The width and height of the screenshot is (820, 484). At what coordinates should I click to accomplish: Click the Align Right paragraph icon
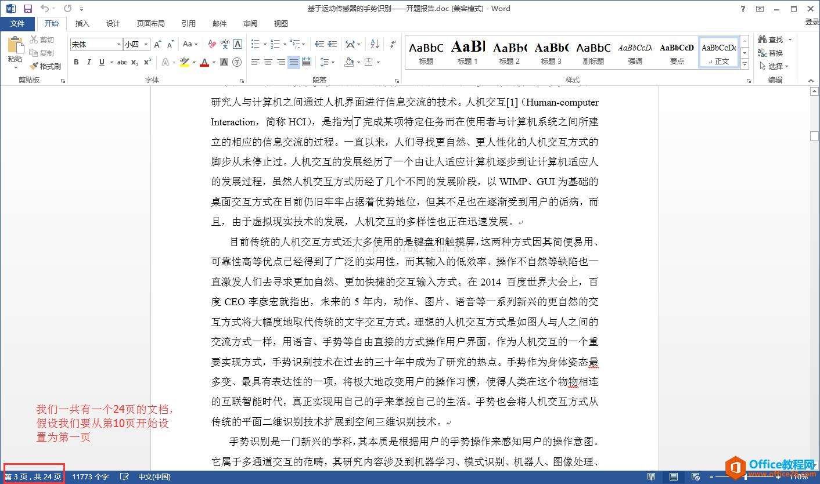click(281, 62)
